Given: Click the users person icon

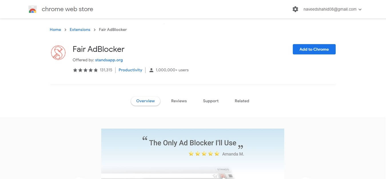Looking at the screenshot, I should [x=152, y=70].
